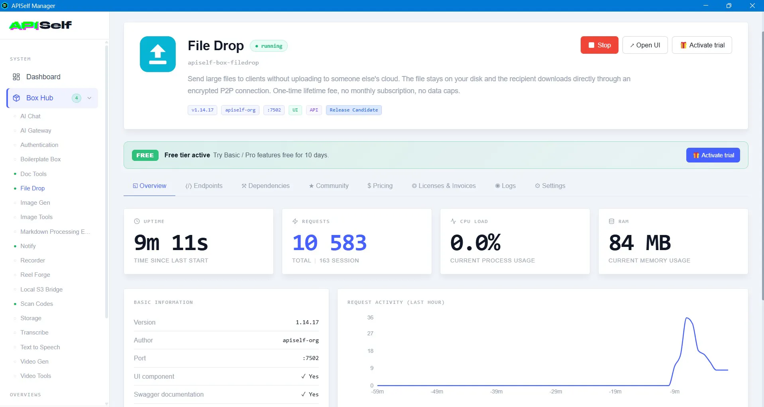
Task: Select File Drop in sidebar
Action: tap(32, 188)
